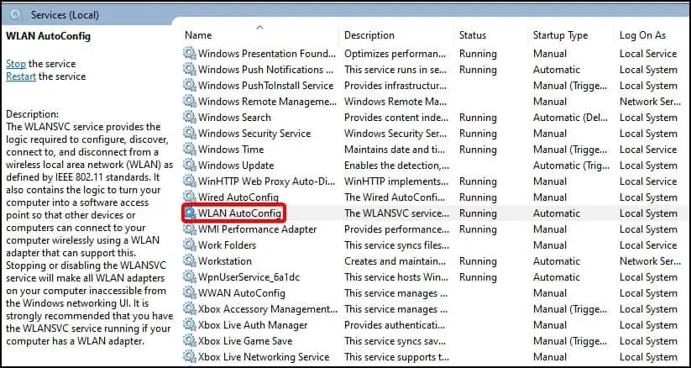Click gear icon beside Windows Update

[190, 166]
